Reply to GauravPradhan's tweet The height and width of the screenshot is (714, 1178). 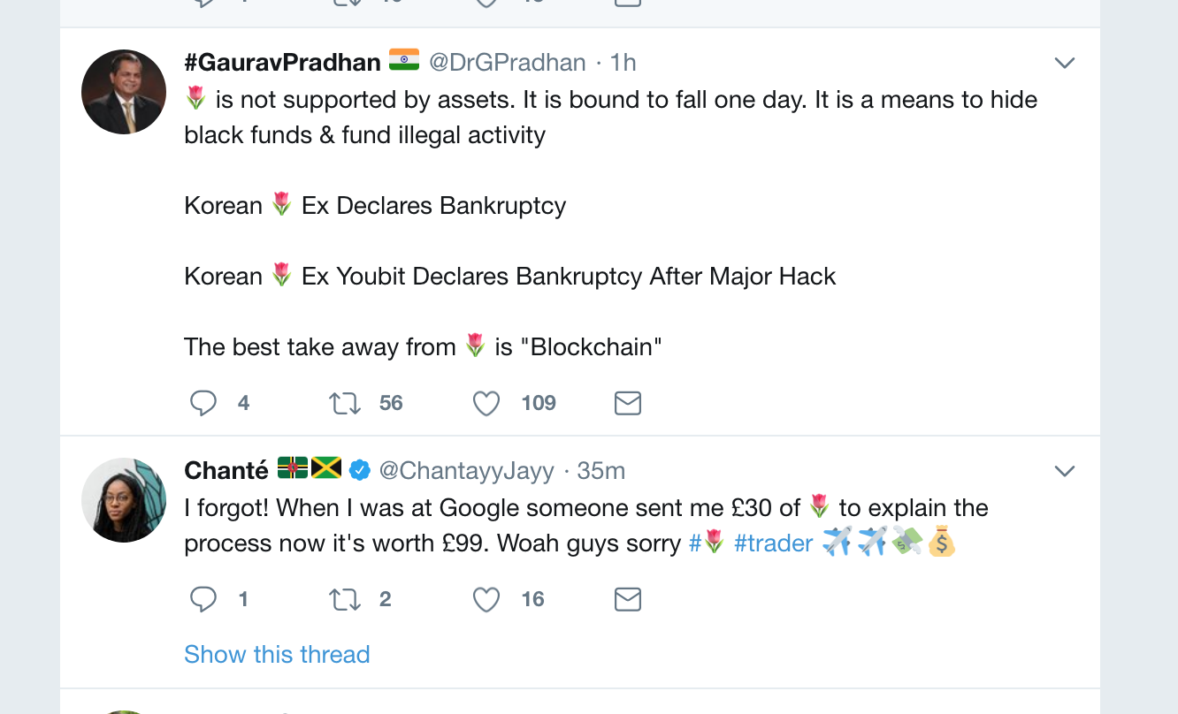203,404
